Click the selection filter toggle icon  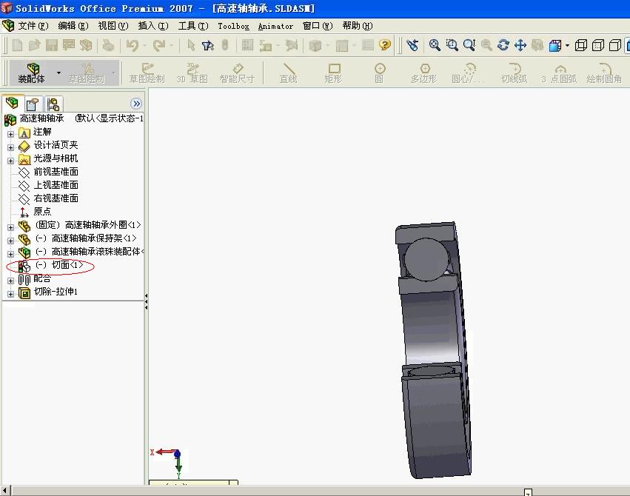(208, 45)
